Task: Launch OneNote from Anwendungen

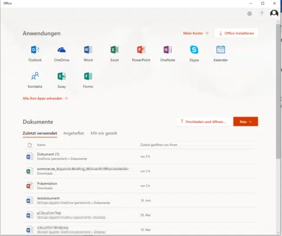Action: tap(168, 50)
